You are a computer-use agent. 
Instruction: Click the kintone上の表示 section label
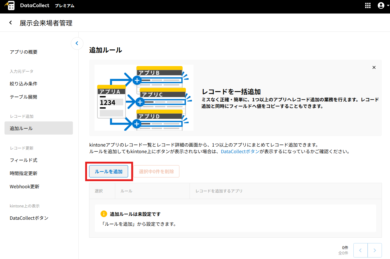click(x=25, y=206)
